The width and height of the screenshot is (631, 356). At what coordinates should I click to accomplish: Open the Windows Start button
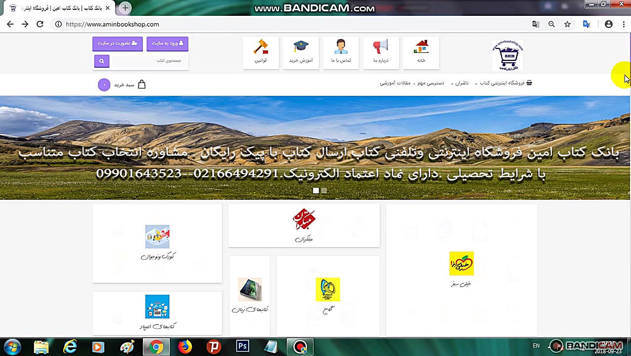[x=12, y=347]
